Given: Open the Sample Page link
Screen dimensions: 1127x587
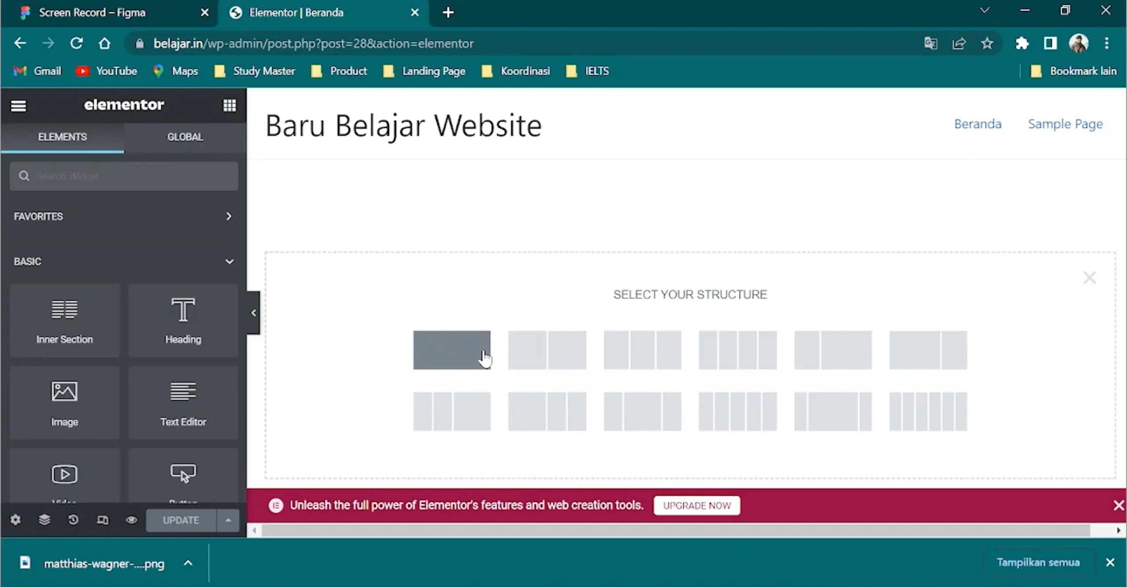Looking at the screenshot, I should pos(1065,124).
